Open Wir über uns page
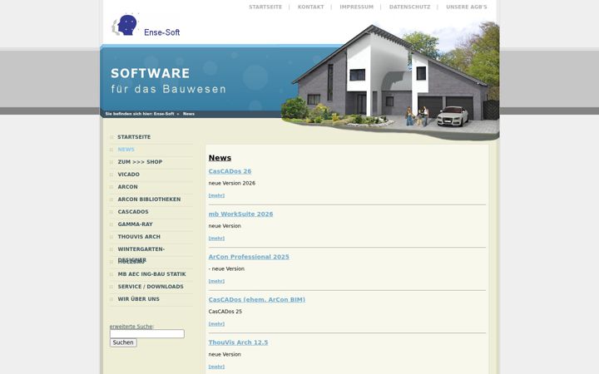 (x=139, y=299)
